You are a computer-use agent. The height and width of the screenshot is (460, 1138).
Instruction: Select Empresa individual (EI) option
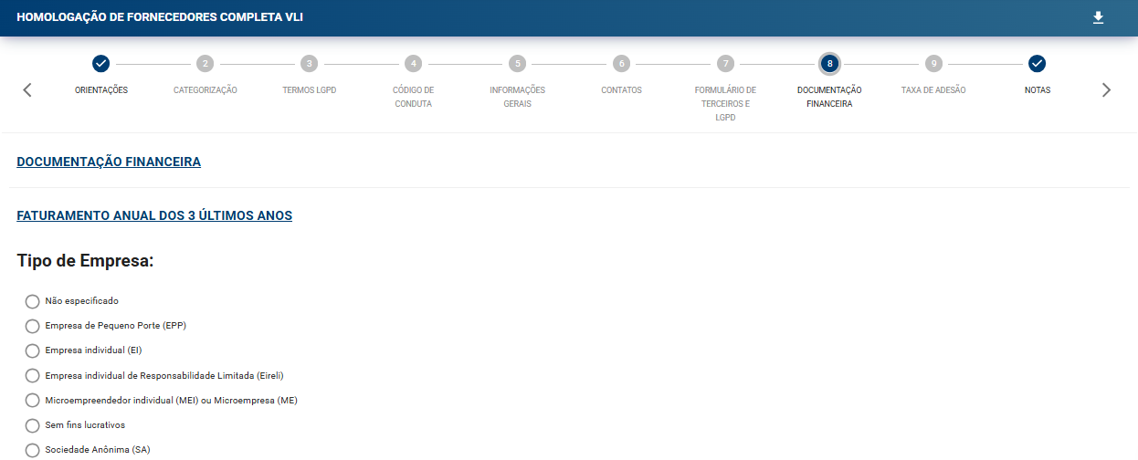(x=33, y=350)
